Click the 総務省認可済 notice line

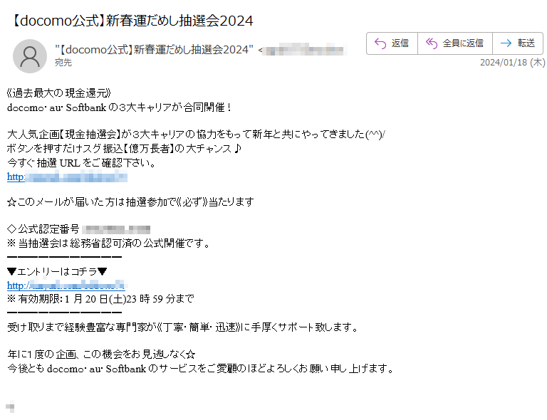[x=108, y=243]
